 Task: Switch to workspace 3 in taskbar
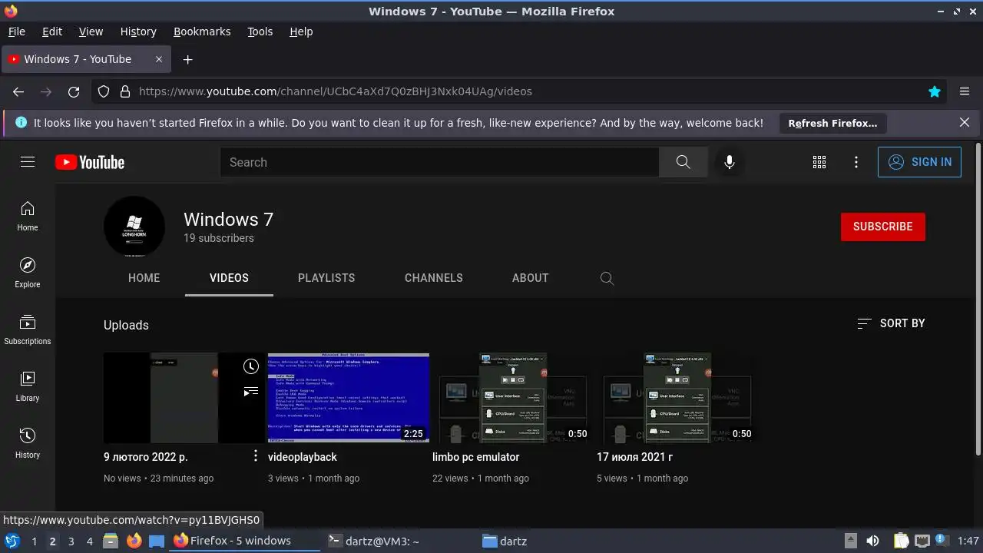(x=71, y=541)
